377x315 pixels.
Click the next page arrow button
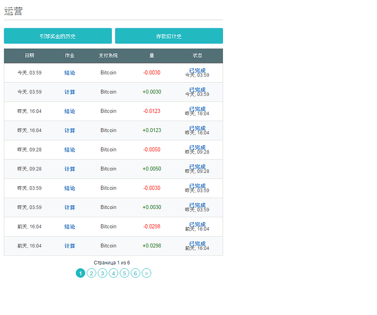click(x=147, y=273)
